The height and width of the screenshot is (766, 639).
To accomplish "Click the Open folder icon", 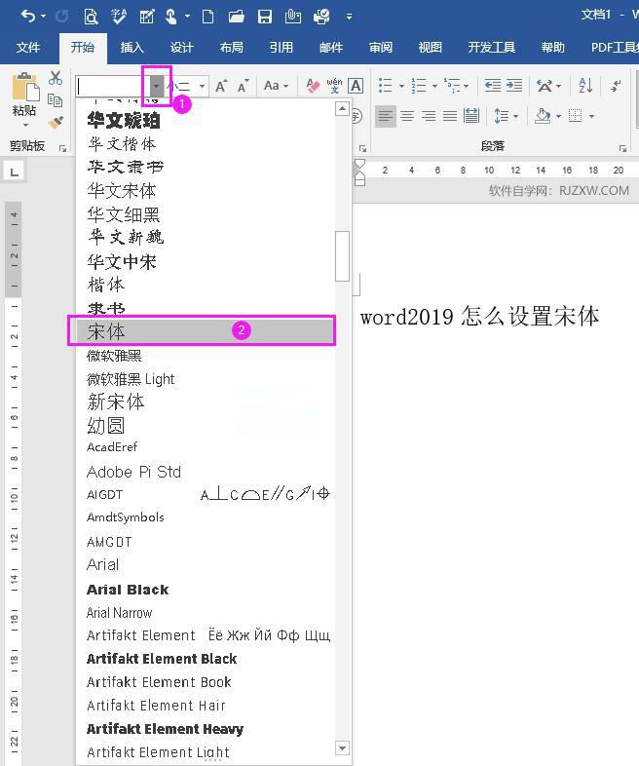I will click(x=237, y=17).
